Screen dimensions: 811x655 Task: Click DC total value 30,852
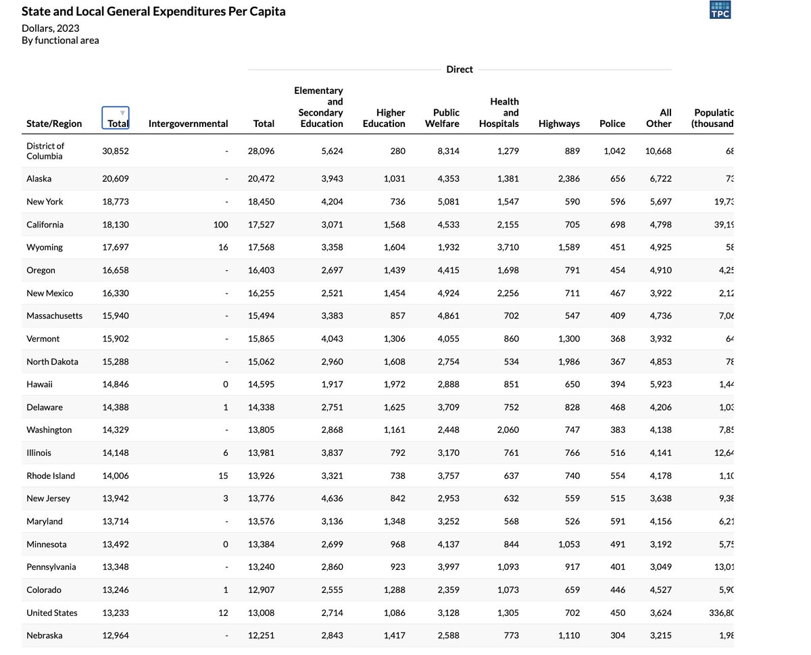pyautogui.click(x=116, y=151)
